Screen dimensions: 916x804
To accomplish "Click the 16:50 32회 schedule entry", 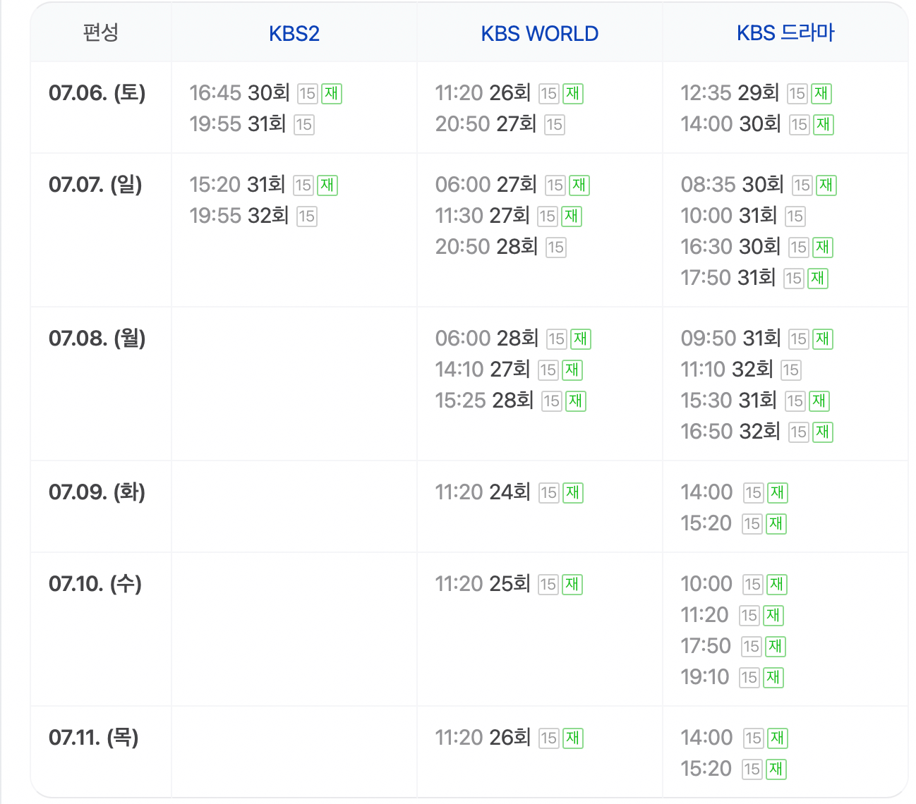I will pos(731,432).
